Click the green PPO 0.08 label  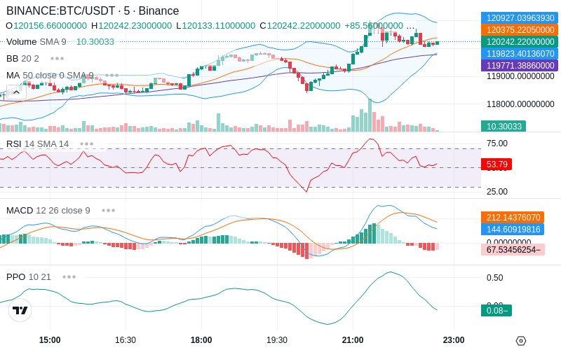click(496, 310)
